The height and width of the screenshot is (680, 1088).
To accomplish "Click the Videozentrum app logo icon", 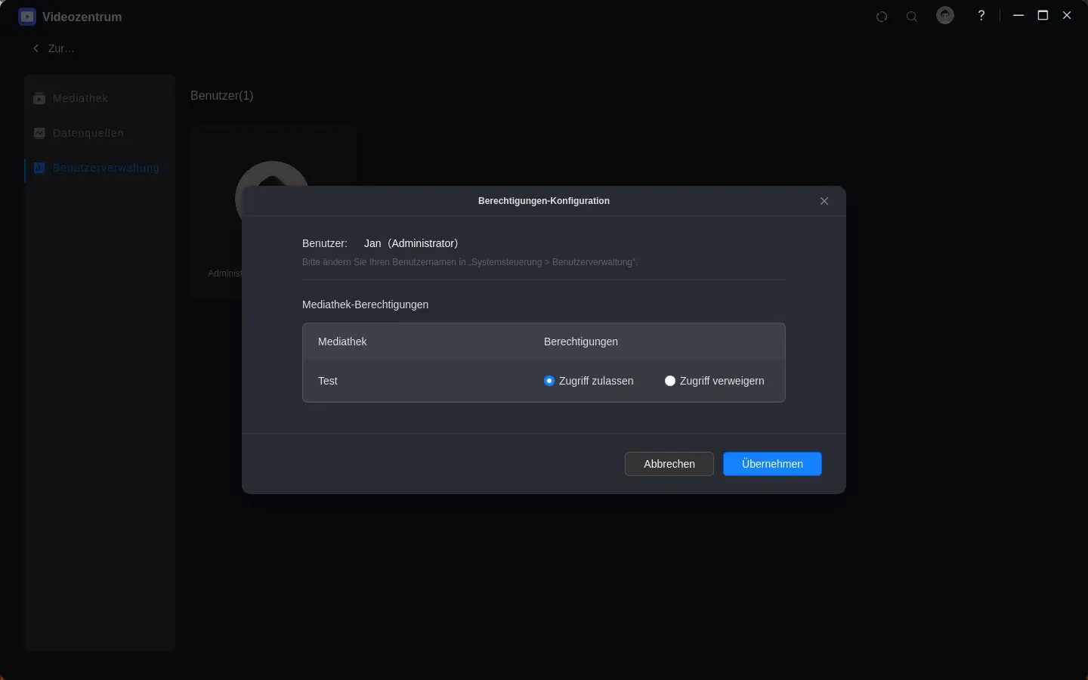I will pyautogui.click(x=27, y=17).
